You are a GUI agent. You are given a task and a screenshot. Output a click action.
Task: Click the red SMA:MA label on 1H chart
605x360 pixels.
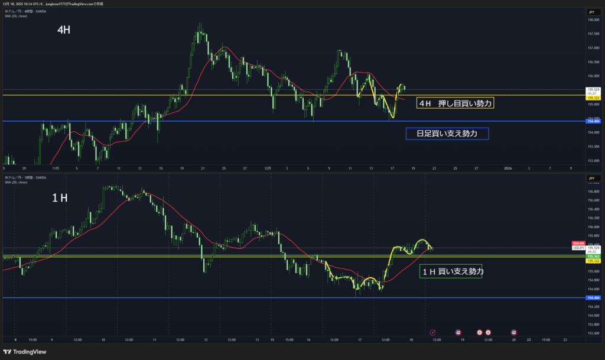(578, 244)
